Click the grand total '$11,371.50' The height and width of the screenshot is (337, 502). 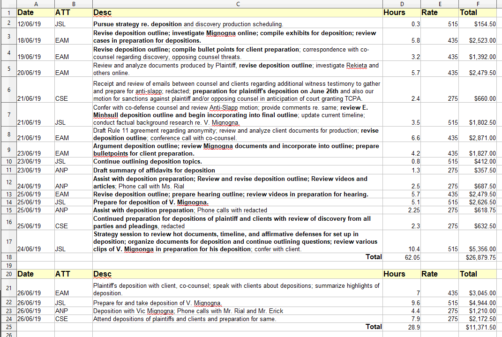point(478,327)
